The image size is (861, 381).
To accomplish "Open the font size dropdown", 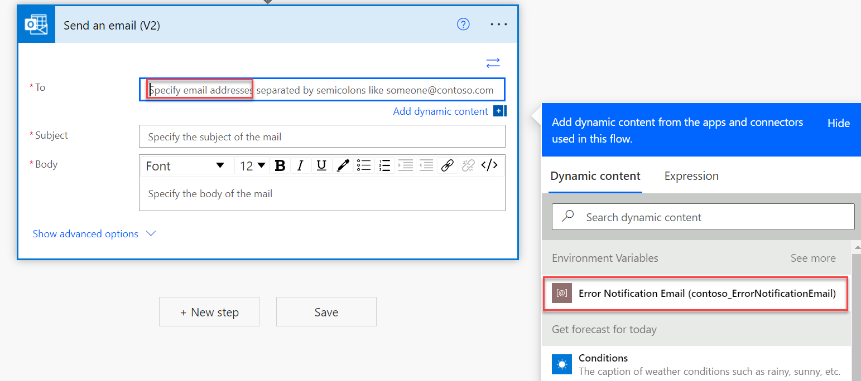I will pyautogui.click(x=252, y=165).
